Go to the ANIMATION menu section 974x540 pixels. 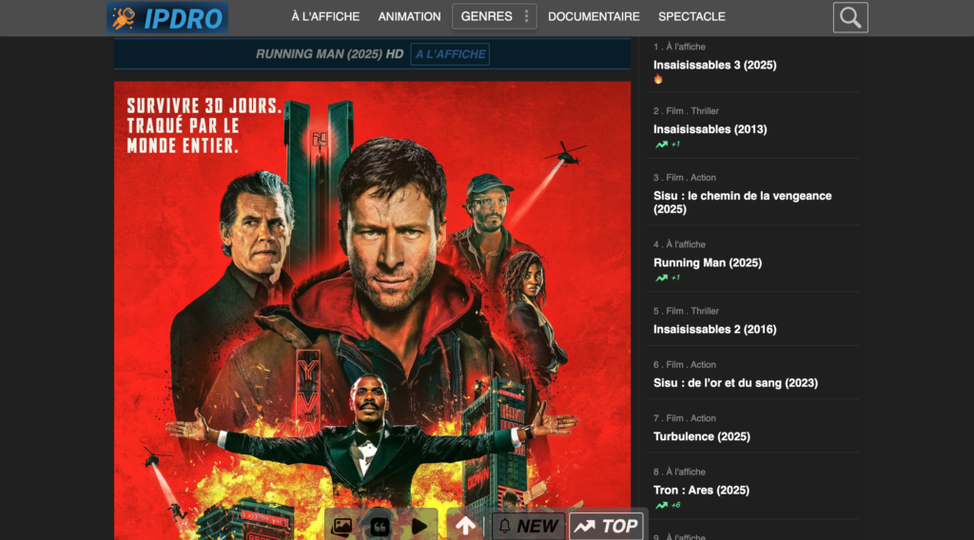(x=409, y=16)
